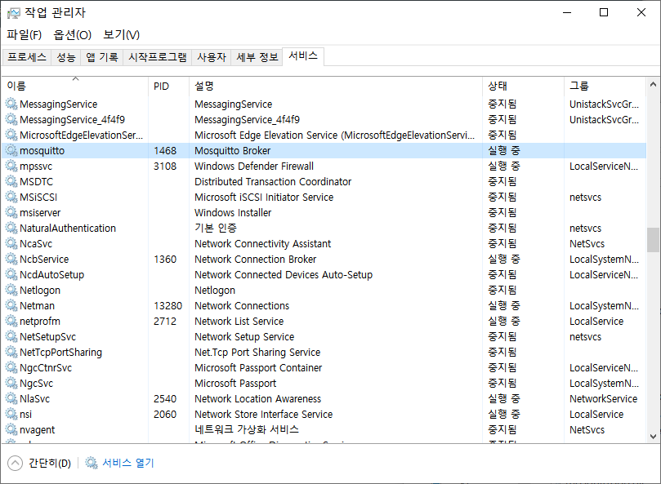661x484 pixels.
Task: Click the vertical scrollbar thumb
Action: tap(653, 240)
